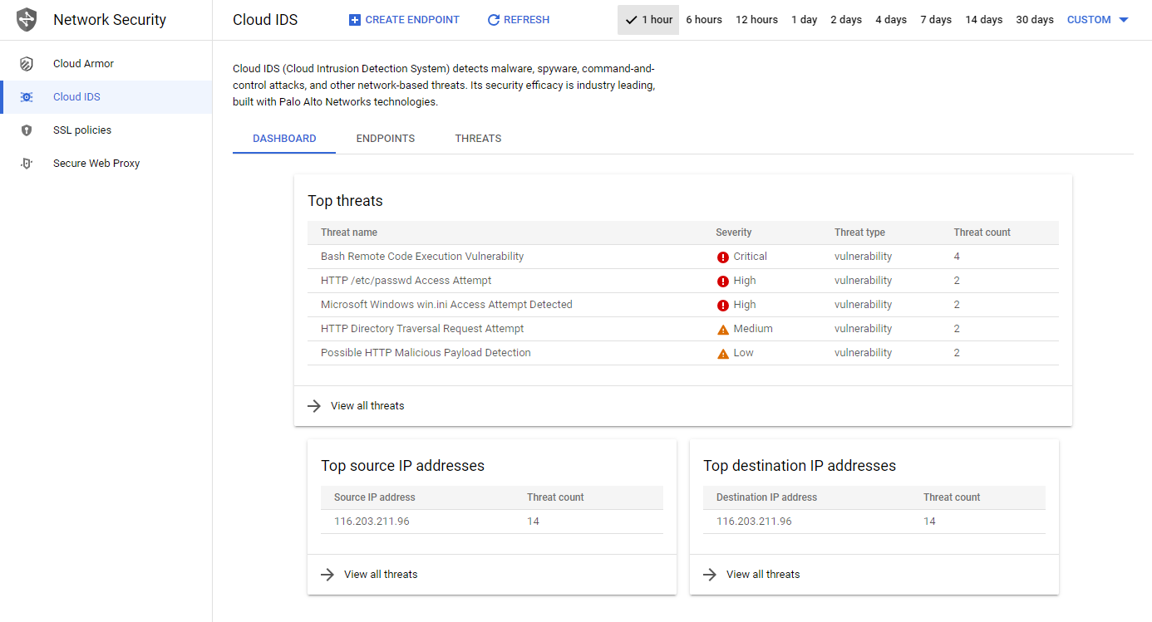Click the SSL policies shield icon
Image resolution: width=1152 pixels, height=622 pixels.
click(27, 130)
